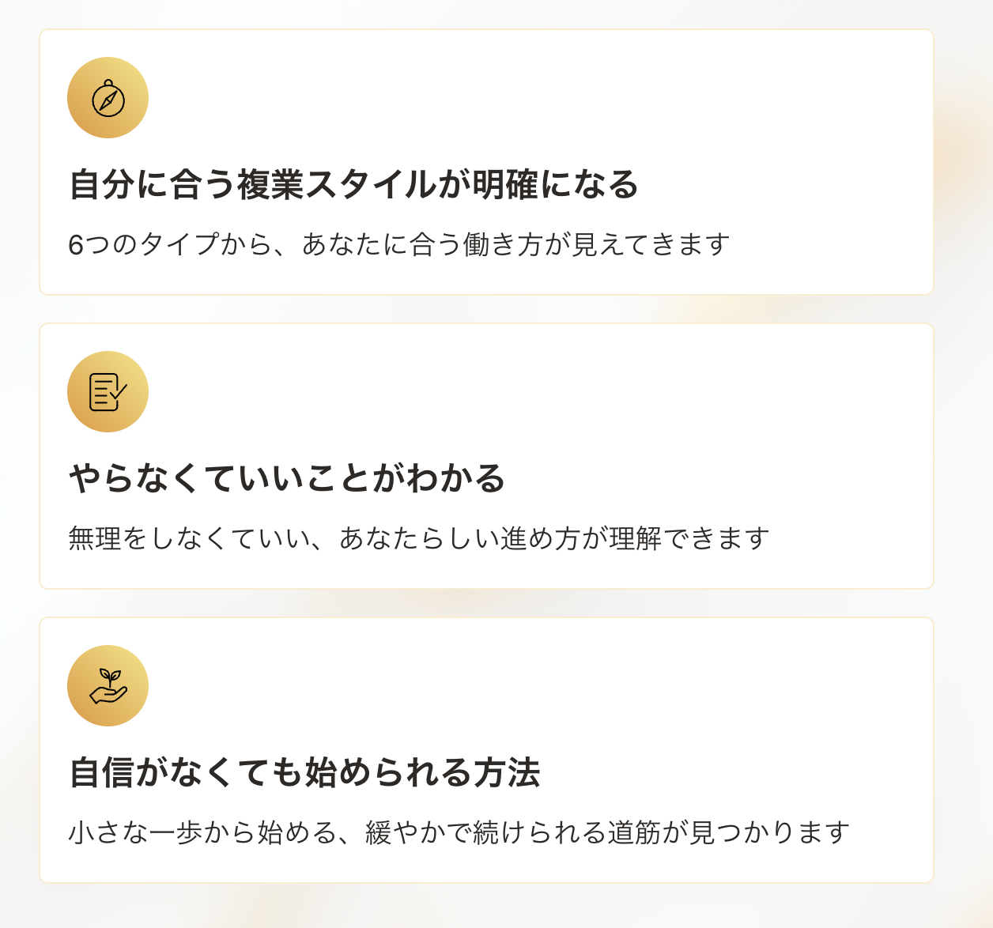Click the hand holding seedling icon
The height and width of the screenshot is (928, 993).
[108, 686]
